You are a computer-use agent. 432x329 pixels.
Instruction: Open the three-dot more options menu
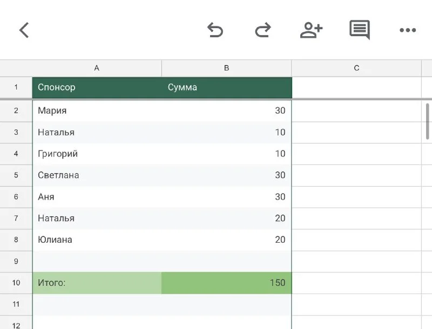click(407, 30)
